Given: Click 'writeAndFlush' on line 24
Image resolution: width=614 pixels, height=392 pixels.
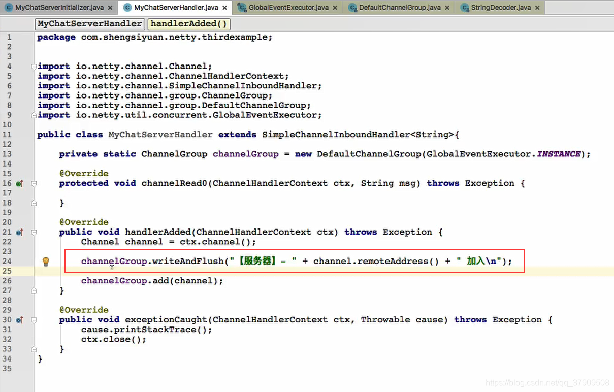Looking at the screenshot, I should [188, 261].
